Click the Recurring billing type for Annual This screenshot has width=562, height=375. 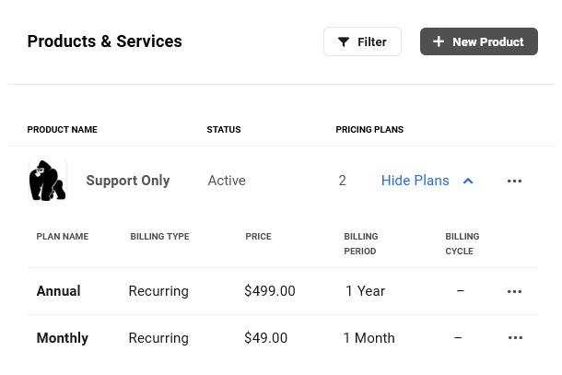pos(158,291)
